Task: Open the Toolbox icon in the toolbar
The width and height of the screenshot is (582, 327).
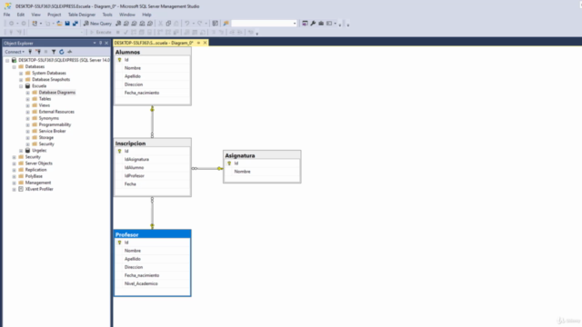Action: (321, 24)
